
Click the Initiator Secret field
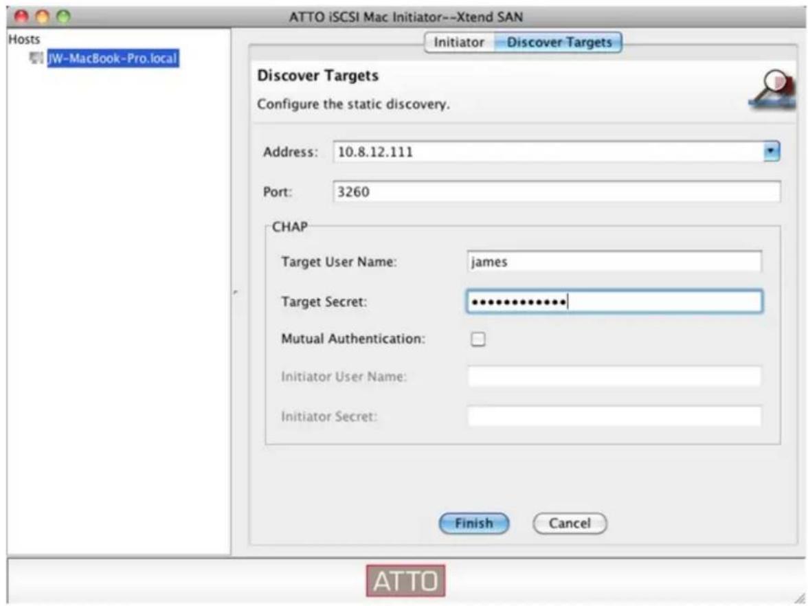point(614,416)
